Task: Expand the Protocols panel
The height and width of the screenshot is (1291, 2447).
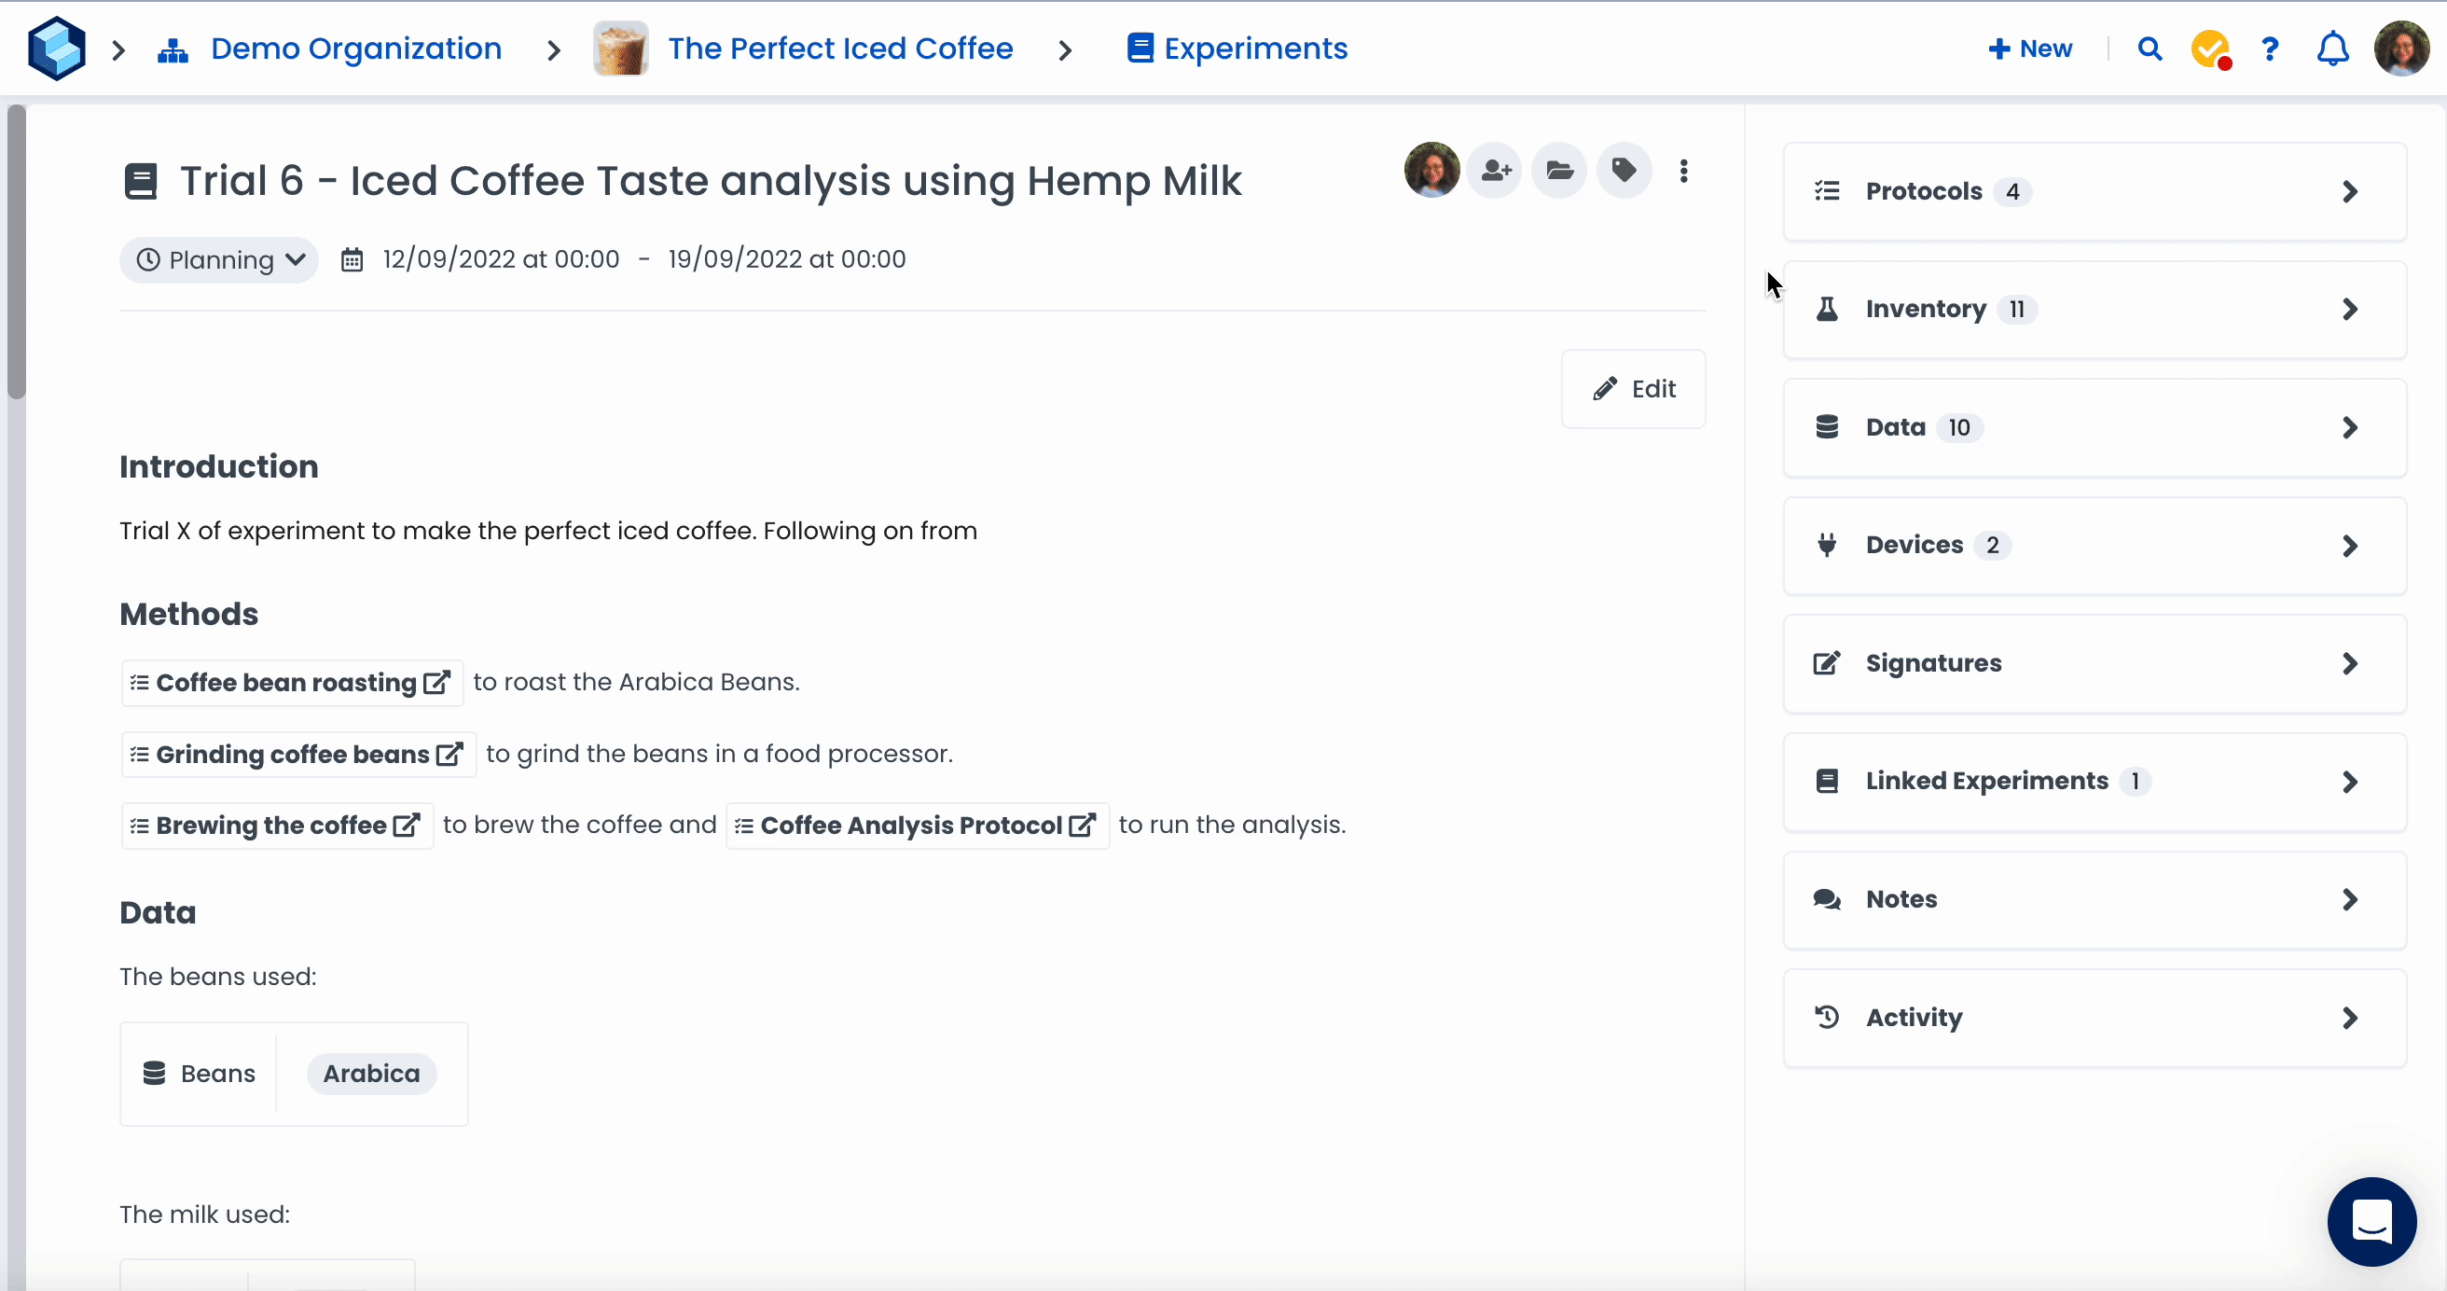Action: coord(2094,191)
